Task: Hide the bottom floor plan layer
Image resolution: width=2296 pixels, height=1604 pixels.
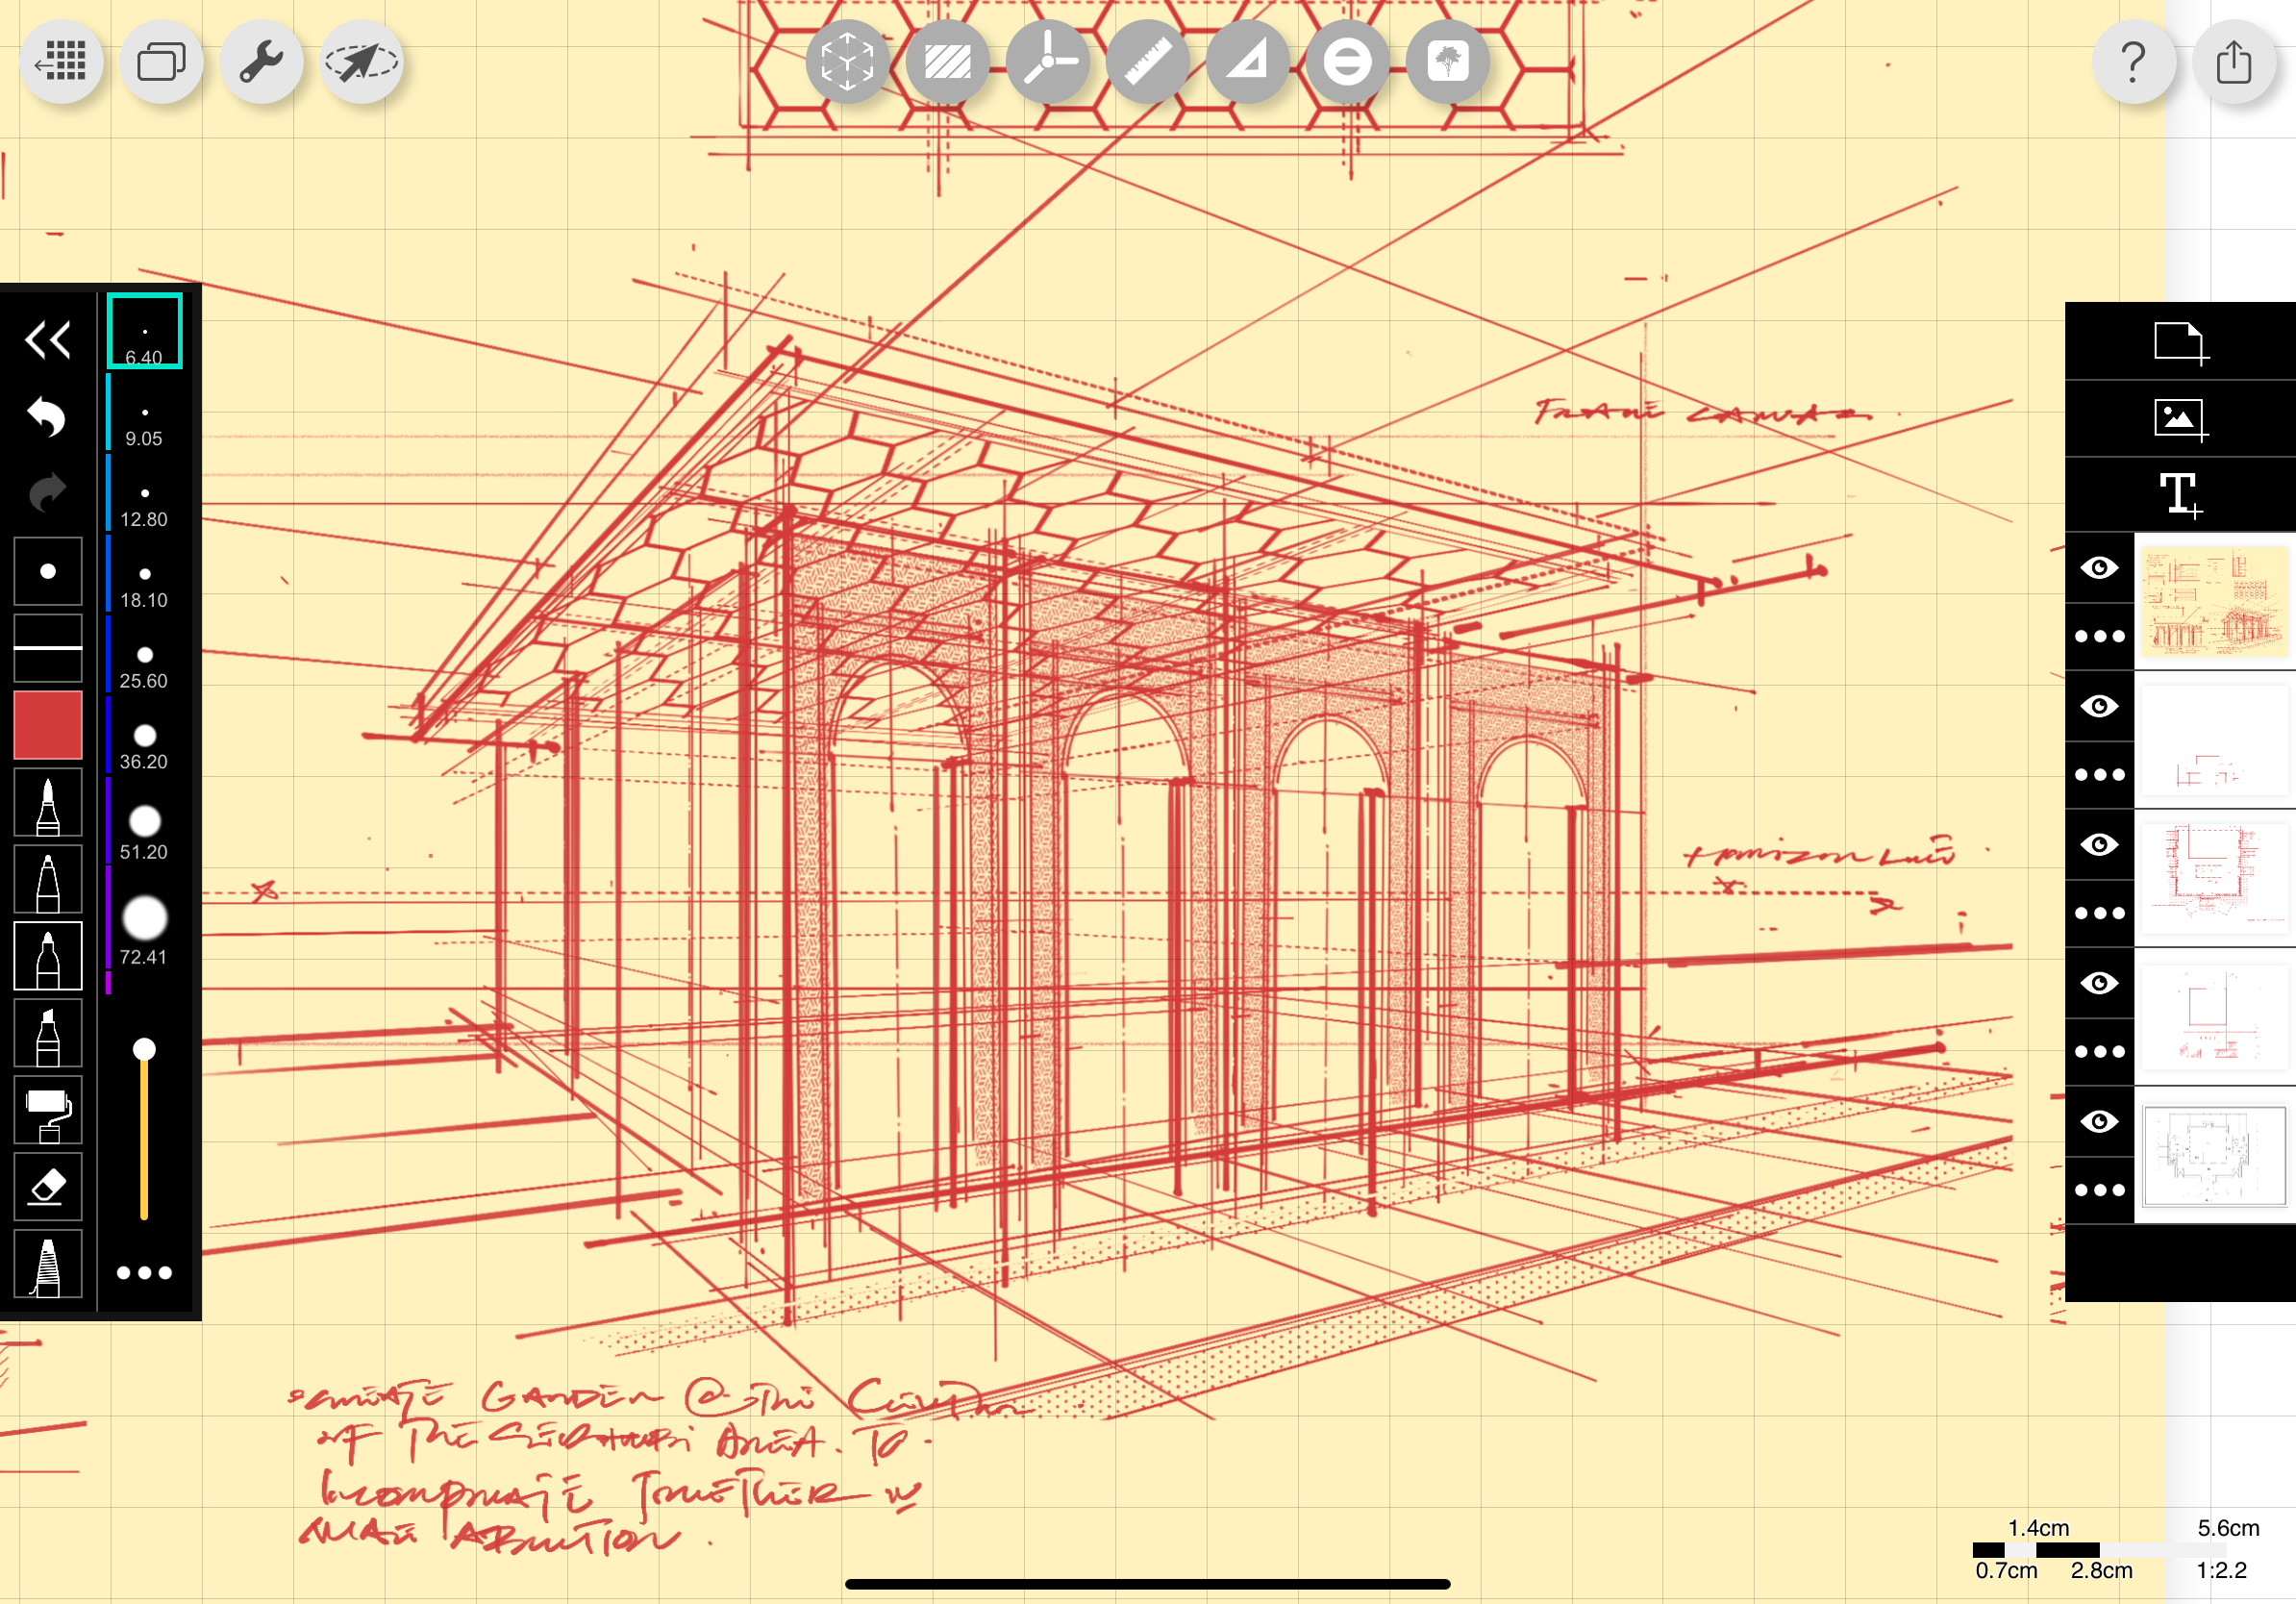Action: pos(2099,1122)
